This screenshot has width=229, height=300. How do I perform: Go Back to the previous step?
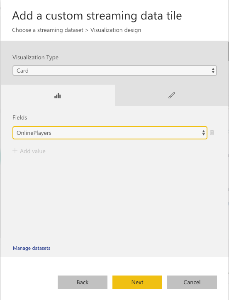(x=83, y=282)
